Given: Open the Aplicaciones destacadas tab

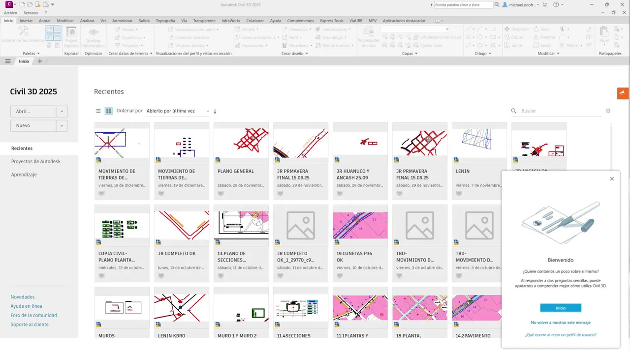Looking at the screenshot, I should tap(404, 21).
